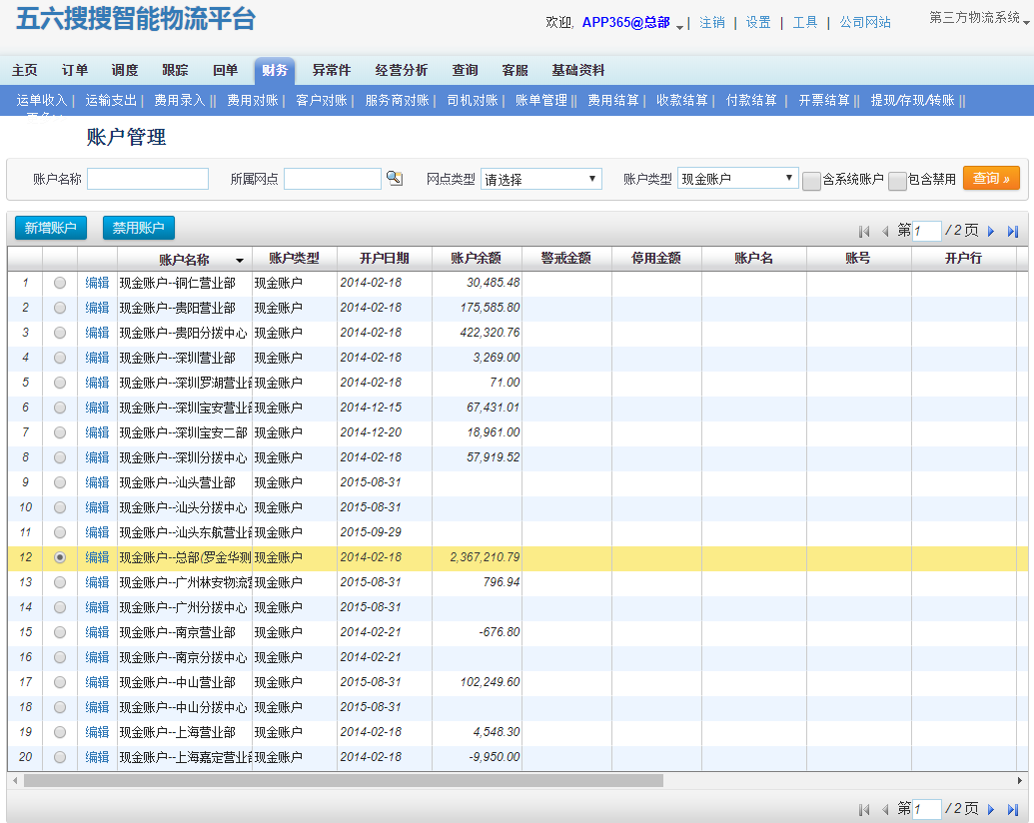1034x823 pixels.
Task: Go to last page in bottom pager
Action: tap(1013, 809)
